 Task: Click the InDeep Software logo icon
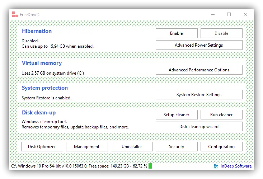pyautogui.click(x=216, y=166)
